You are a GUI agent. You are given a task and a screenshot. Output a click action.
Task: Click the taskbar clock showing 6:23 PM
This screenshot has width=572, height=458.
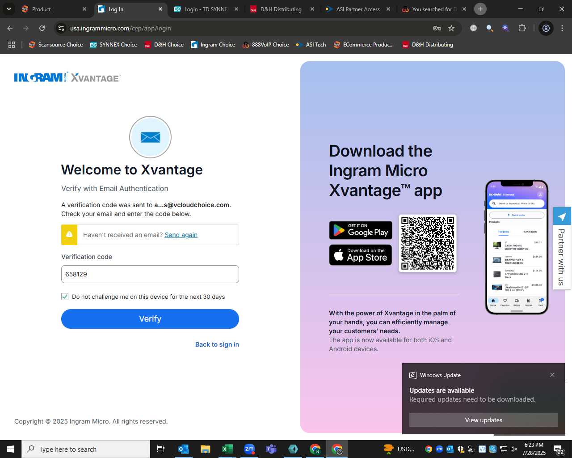point(534,449)
